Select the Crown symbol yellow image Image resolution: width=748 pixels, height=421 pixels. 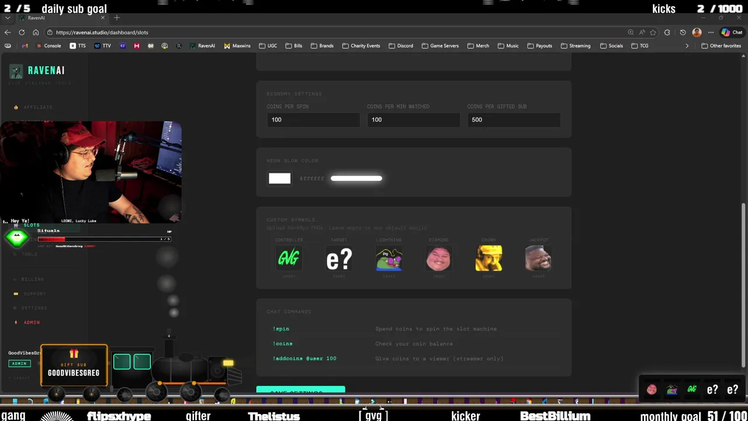click(489, 258)
